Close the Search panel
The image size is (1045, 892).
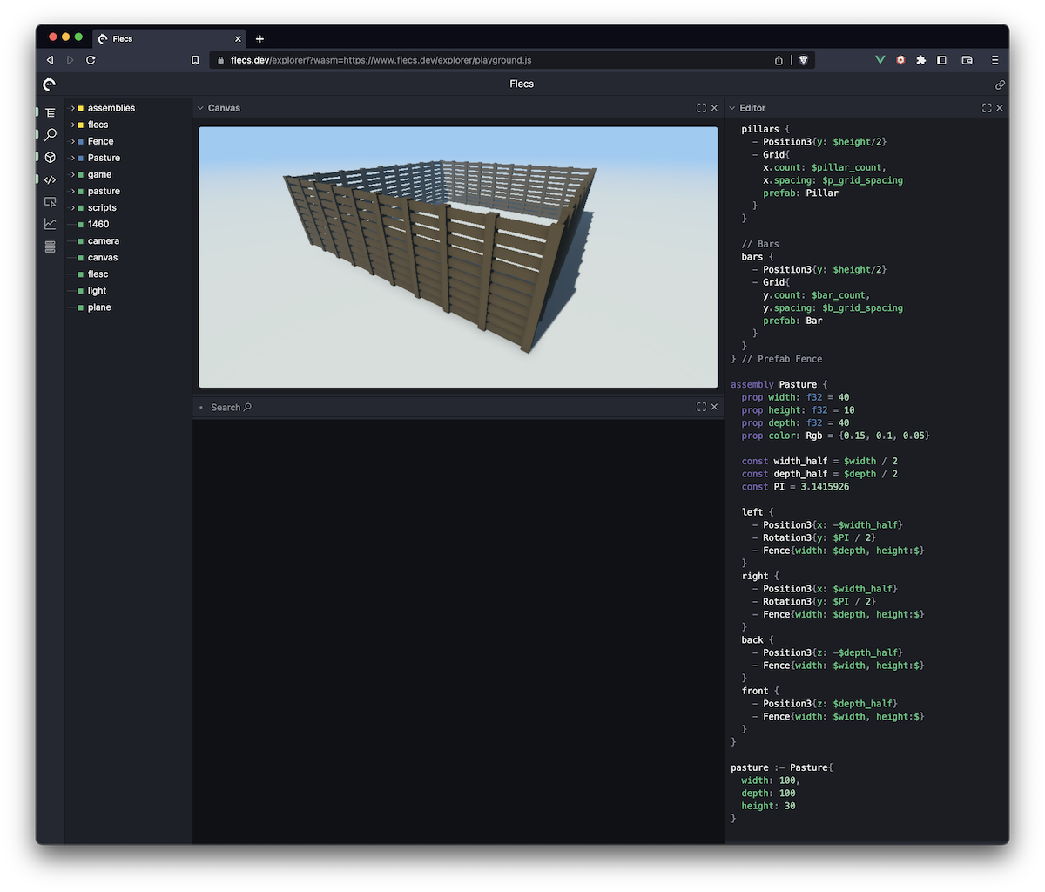714,407
